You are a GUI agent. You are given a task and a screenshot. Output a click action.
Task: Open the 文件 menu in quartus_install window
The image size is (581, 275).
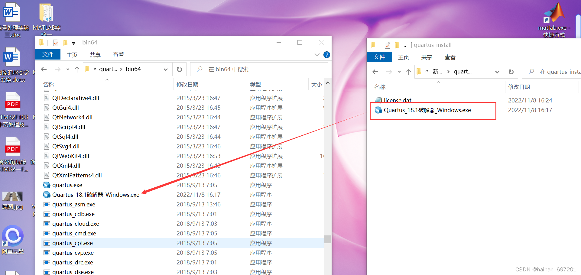point(379,57)
